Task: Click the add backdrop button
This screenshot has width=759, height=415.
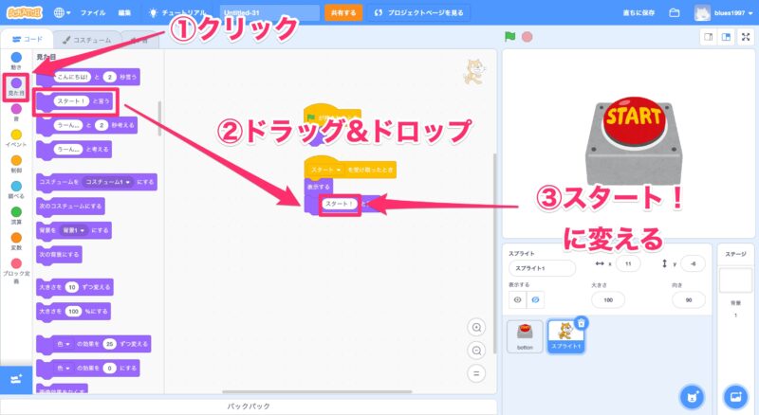Action: [x=733, y=395]
